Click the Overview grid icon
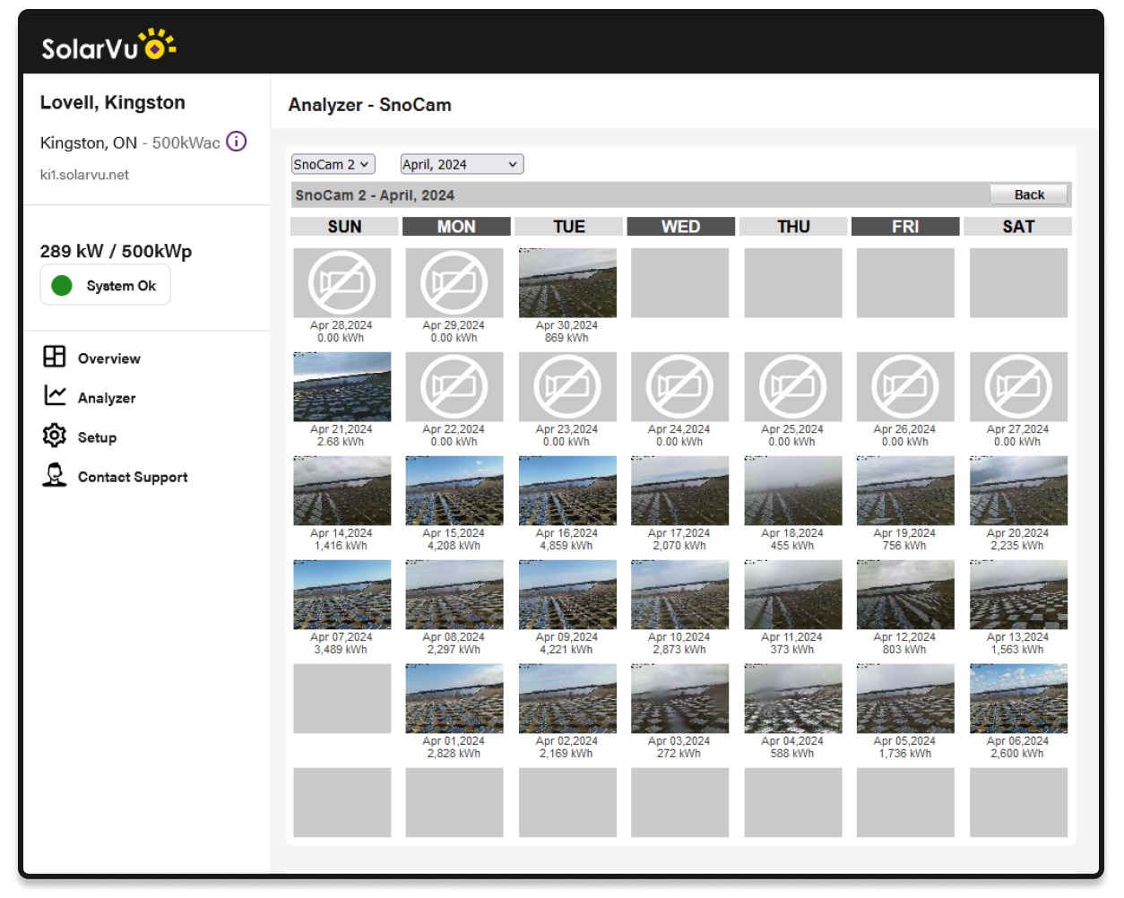The height and width of the screenshot is (898, 1124). [55, 357]
